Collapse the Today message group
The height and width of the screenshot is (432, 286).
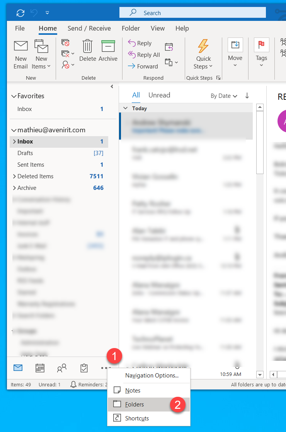pyautogui.click(x=125, y=108)
